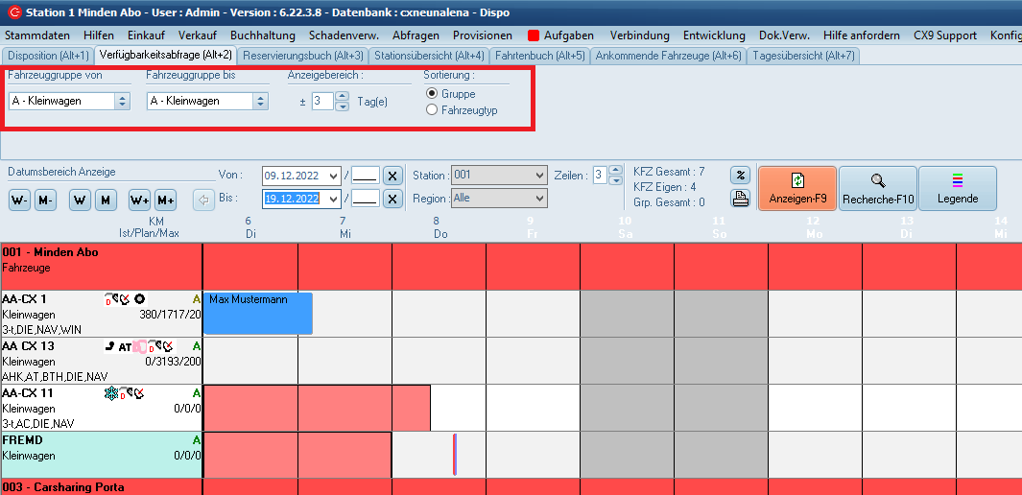Image resolution: width=1022 pixels, height=495 pixels.
Task: Click the percent icon button
Action: [740, 175]
